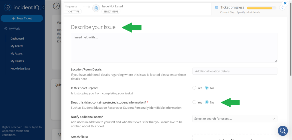Click the incidentIQ logo icon

tap(8, 8)
